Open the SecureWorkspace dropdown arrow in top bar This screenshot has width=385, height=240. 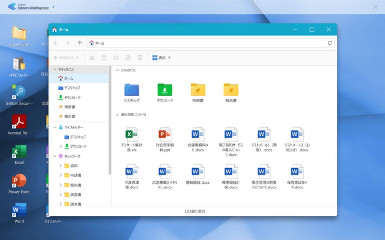53,7
